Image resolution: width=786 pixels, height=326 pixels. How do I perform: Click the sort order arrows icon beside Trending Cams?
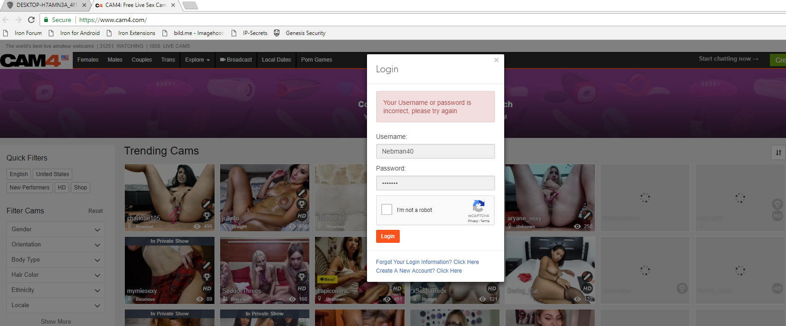click(x=778, y=153)
